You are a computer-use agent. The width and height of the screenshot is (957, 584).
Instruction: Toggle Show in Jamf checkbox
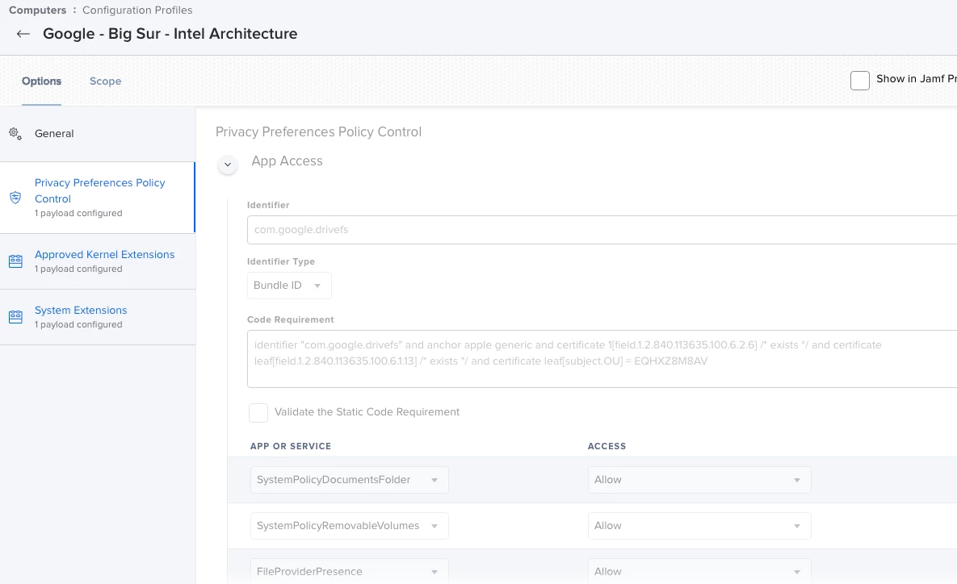click(860, 81)
